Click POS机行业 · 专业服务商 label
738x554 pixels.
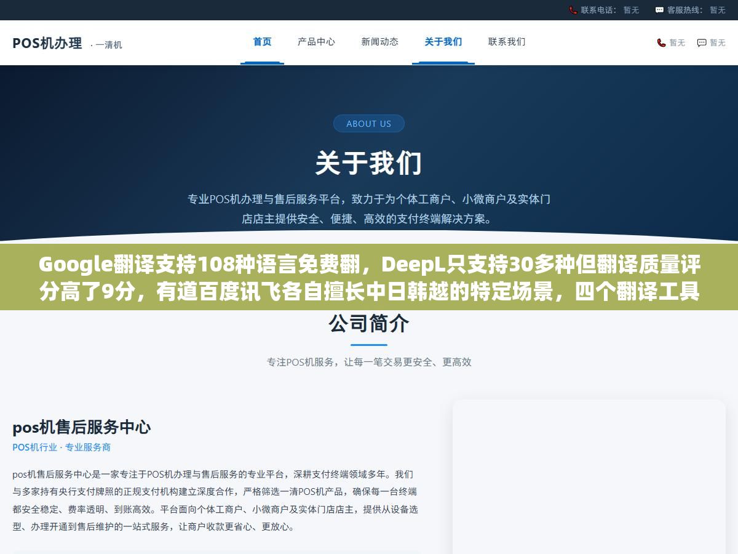click(61, 448)
